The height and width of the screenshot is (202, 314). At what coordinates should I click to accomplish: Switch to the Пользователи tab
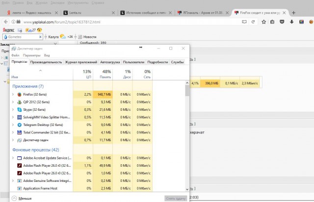point(133,62)
